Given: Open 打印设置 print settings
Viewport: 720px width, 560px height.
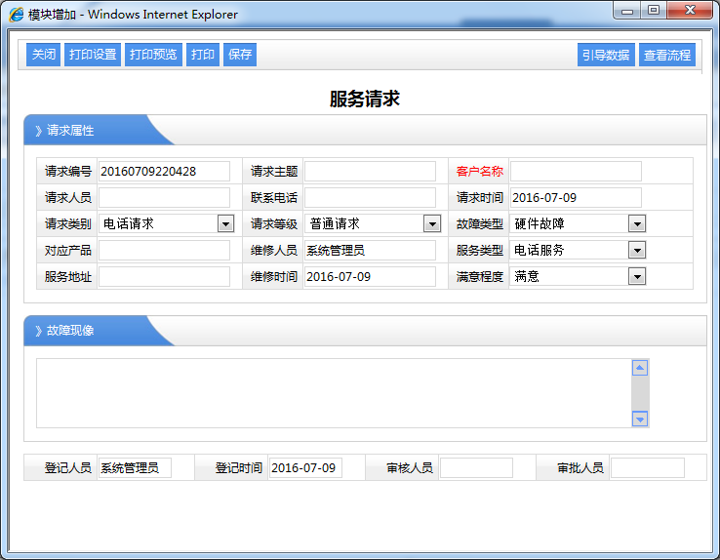Looking at the screenshot, I should (93, 55).
